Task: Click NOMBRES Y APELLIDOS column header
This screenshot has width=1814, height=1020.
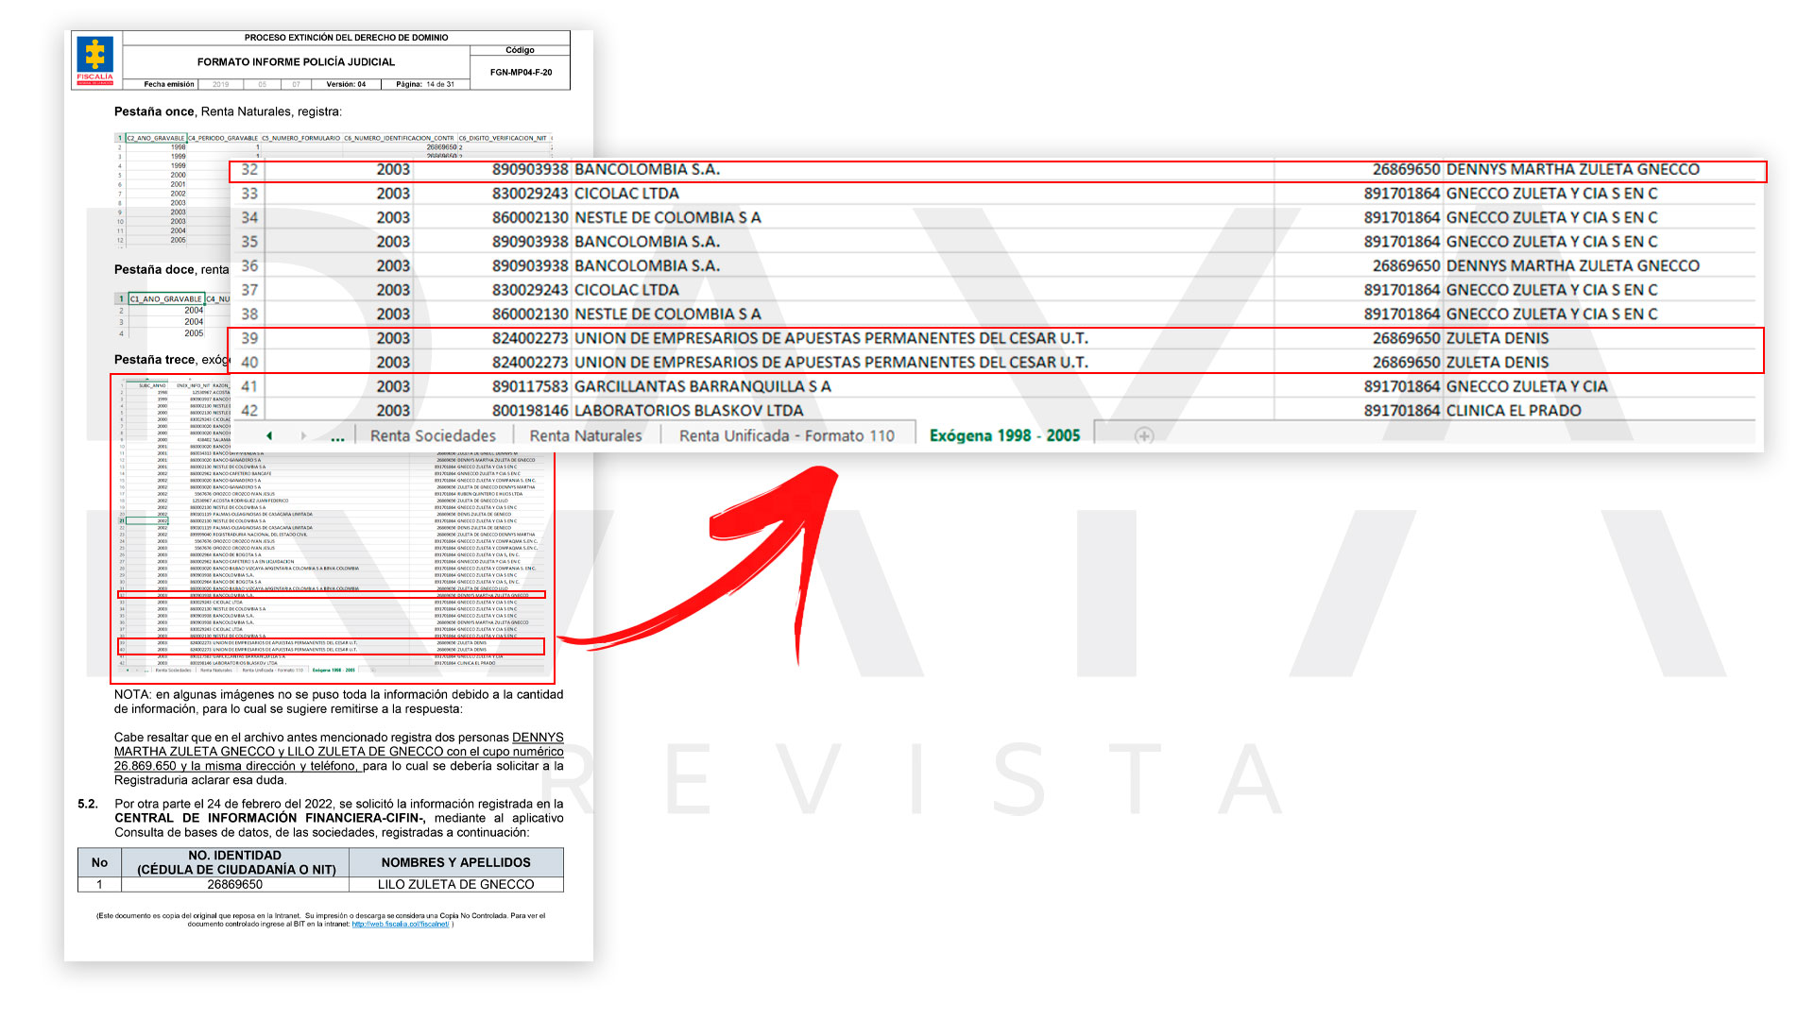Action: pyautogui.click(x=456, y=862)
